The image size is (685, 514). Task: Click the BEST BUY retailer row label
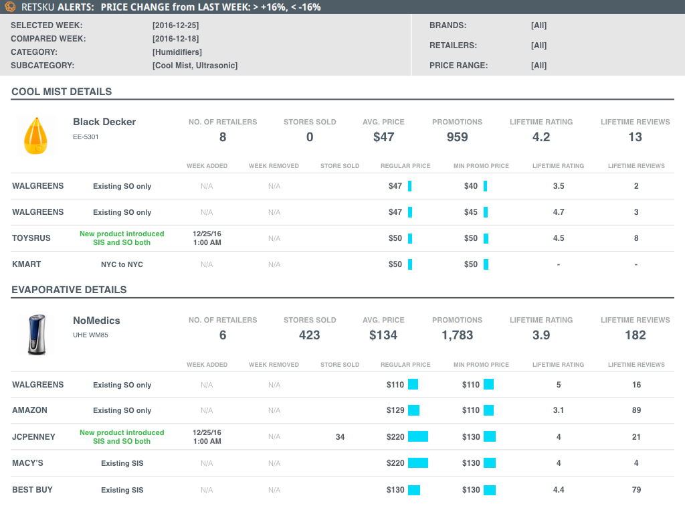[x=32, y=490]
